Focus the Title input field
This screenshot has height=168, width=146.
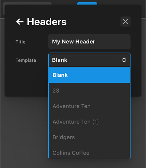89,42
